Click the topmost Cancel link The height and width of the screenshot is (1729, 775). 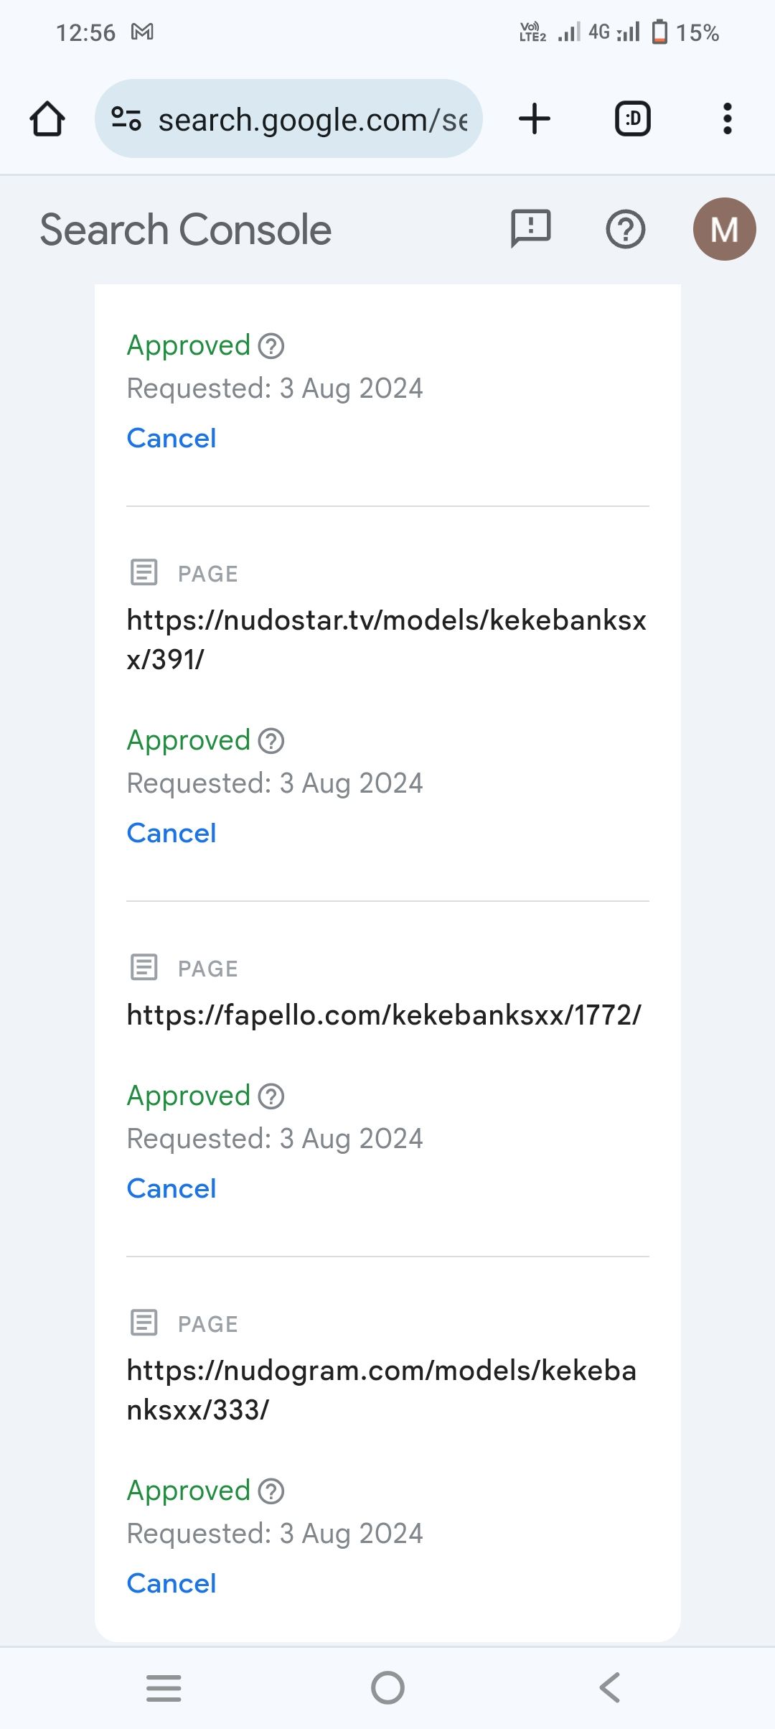click(172, 438)
